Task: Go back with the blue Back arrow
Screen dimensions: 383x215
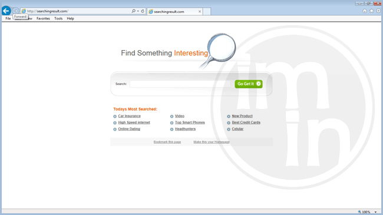Action: coord(6,11)
